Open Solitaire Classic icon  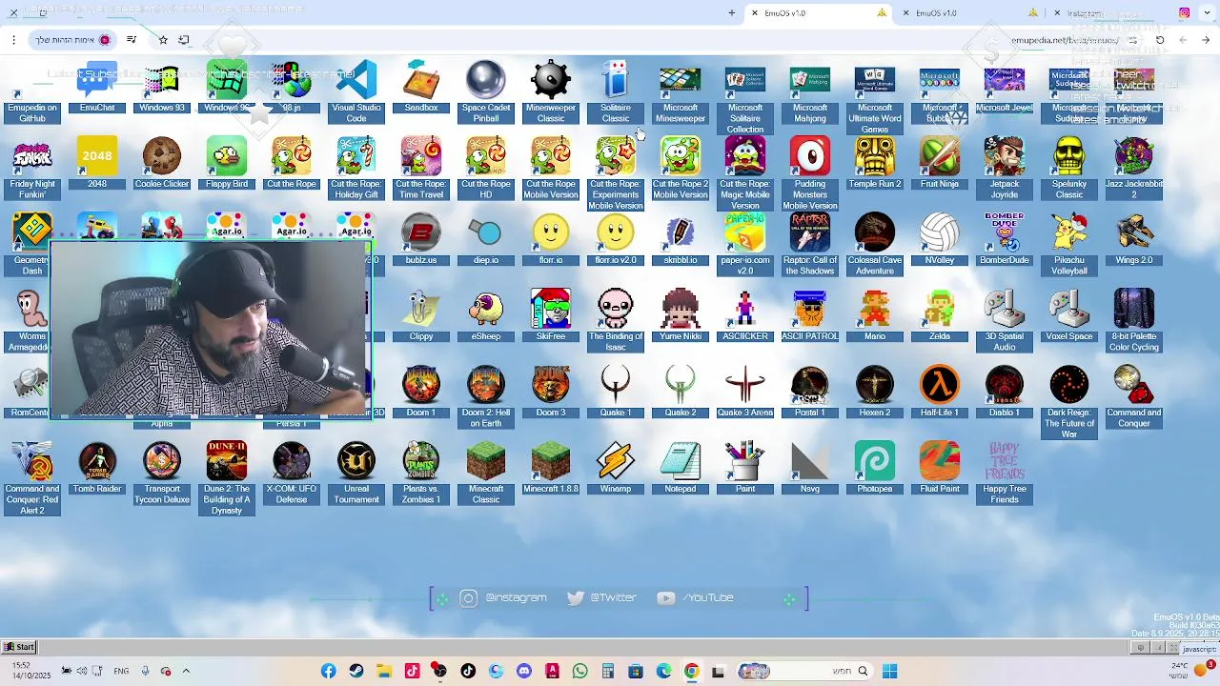pos(616,92)
